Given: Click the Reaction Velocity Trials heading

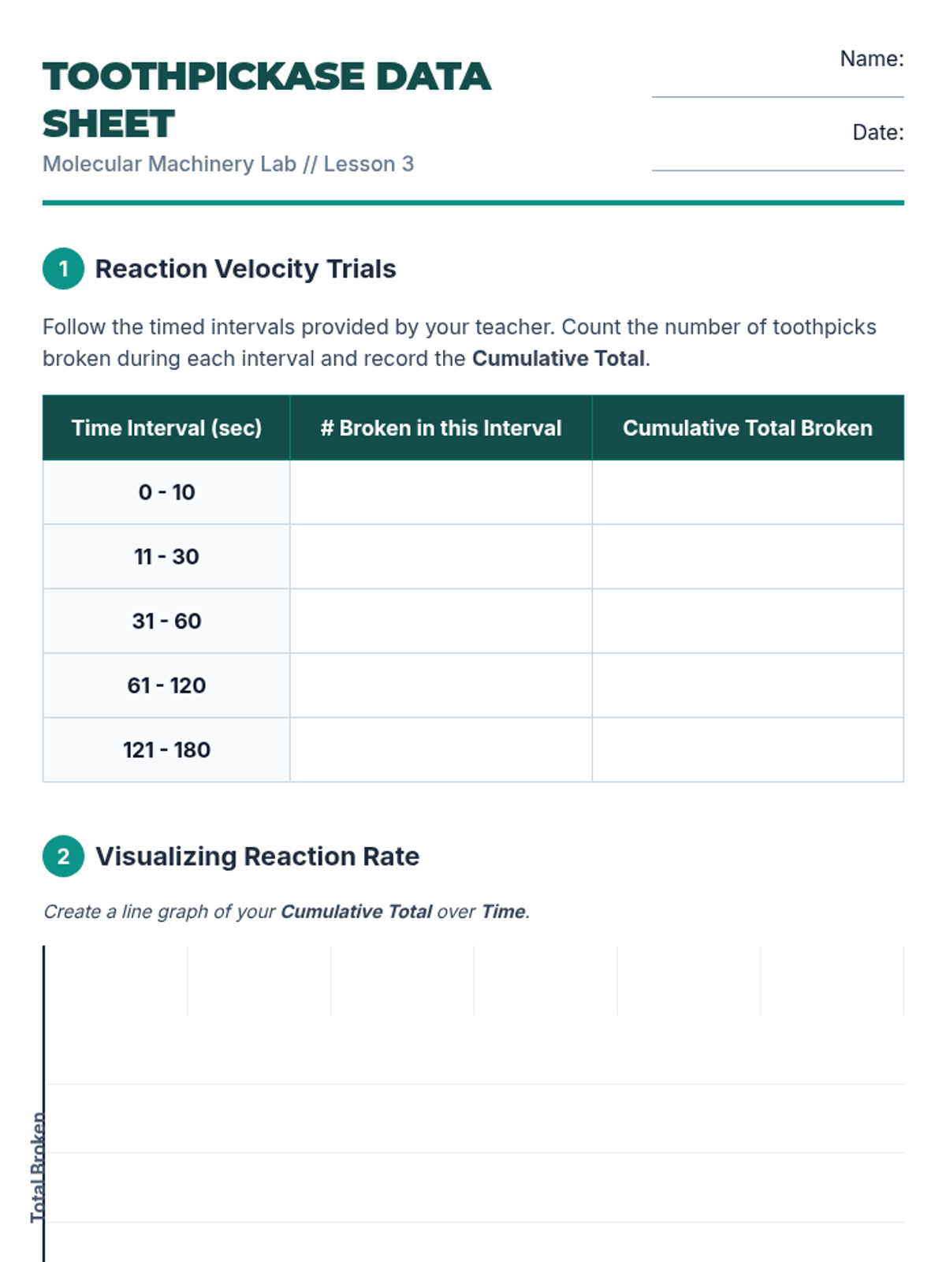Looking at the screenshot, I should point(245,269).
